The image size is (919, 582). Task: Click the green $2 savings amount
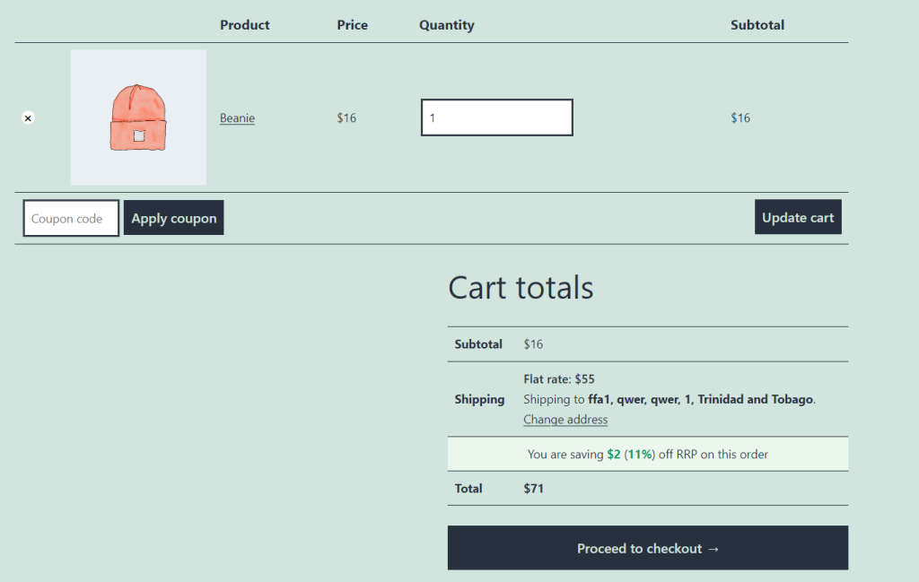coord(613,455)
